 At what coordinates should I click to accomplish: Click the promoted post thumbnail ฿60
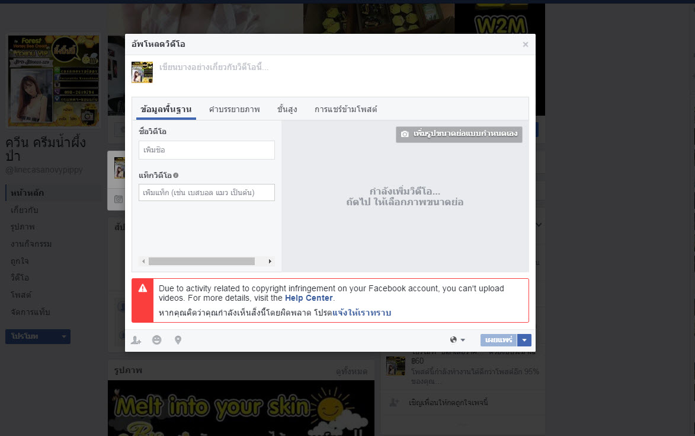point(395,366)
